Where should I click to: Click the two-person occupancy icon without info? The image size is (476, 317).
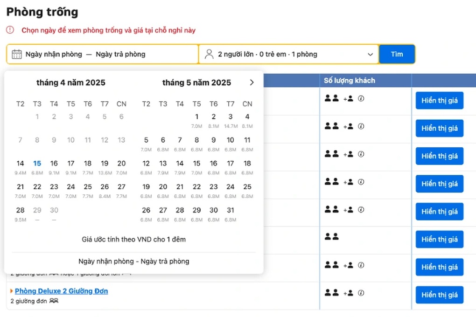coord(331,237)
